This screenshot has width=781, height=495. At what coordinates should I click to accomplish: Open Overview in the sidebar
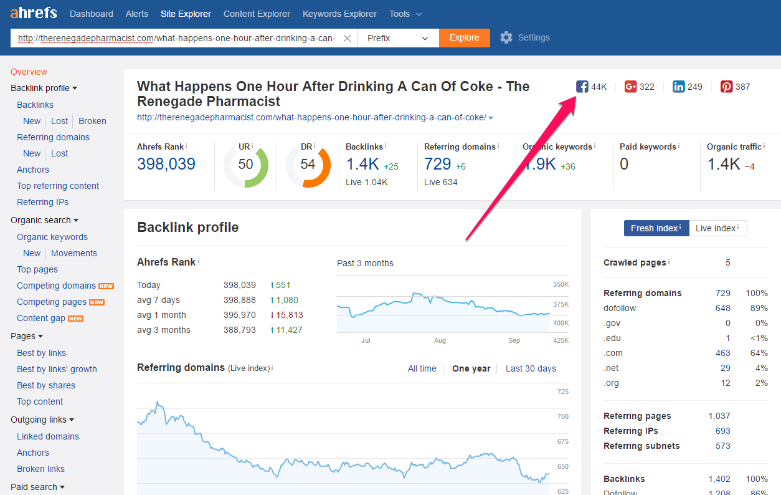coord(29,72)
